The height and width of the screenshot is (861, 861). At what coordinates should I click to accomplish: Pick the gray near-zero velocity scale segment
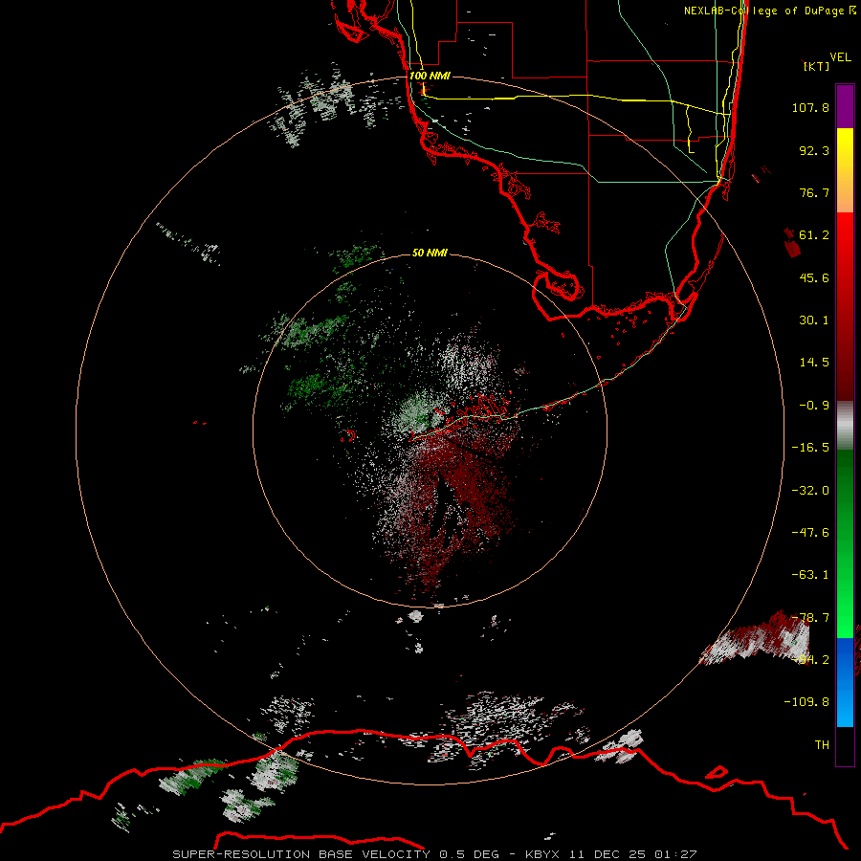(845, 426)
